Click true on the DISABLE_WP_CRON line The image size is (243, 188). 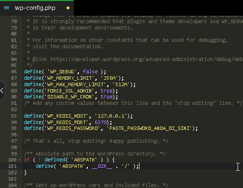click(106, 97)
